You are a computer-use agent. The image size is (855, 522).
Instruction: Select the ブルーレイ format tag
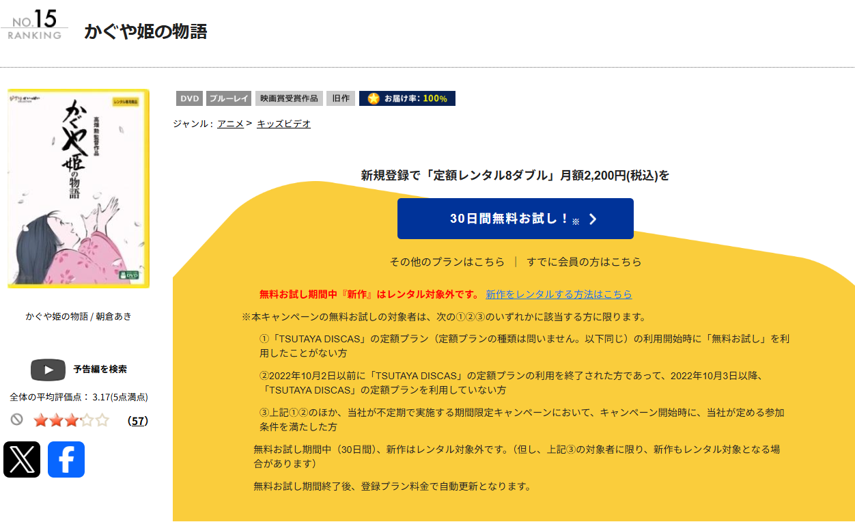click(x=229, y=98)
